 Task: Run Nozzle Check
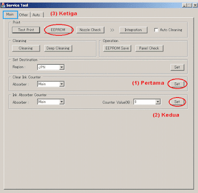[90, 30]
